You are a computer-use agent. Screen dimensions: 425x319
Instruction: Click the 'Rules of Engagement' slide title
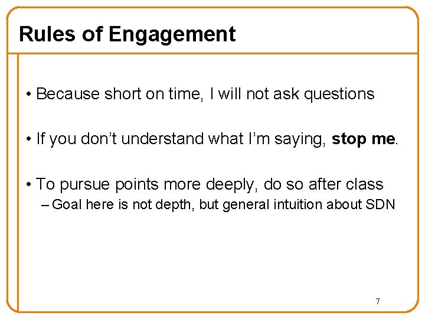click(x=127, y=35)
